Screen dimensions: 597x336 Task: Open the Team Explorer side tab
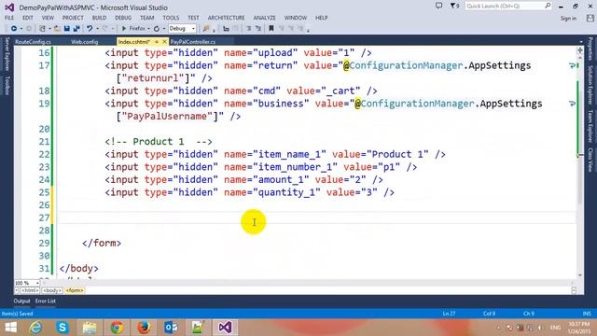pyautogui.click(x=590, y=126)
